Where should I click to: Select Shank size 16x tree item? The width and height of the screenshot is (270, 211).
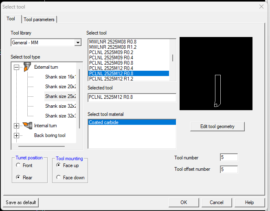[60, 77]
